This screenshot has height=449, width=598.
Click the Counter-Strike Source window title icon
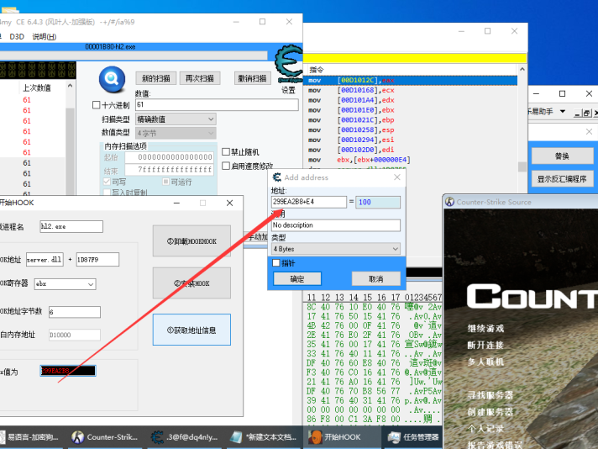[450, 202]
